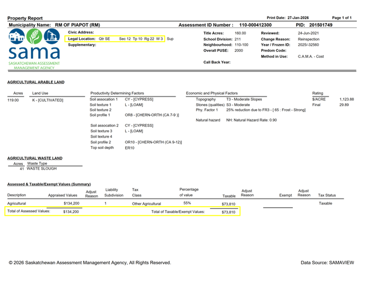
Task: Click the Assessed & Taxable/Exempt Values heading
Action: click(x=49, y=184)
